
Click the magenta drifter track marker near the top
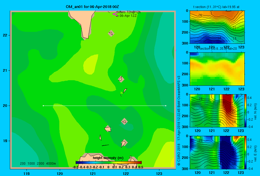click(115, 14)
